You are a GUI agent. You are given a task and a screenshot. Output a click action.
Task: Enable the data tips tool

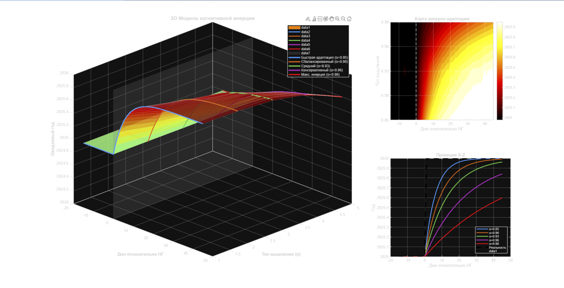(x=320, y=19)
